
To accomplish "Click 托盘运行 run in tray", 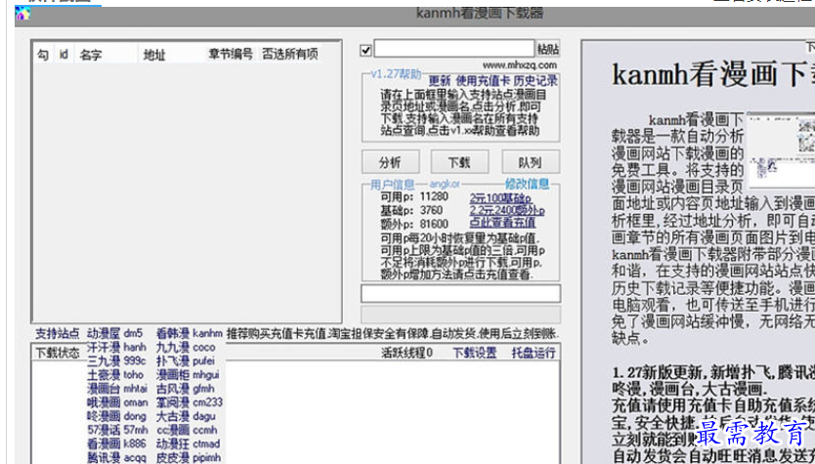I will [534, 354].
